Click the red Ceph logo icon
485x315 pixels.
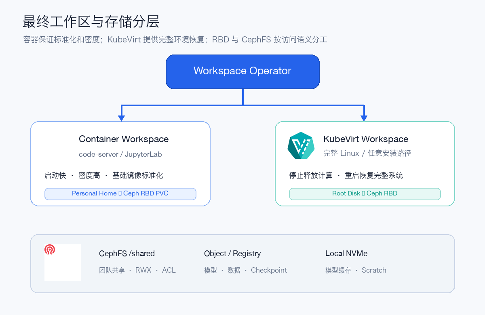coord(50,250)
